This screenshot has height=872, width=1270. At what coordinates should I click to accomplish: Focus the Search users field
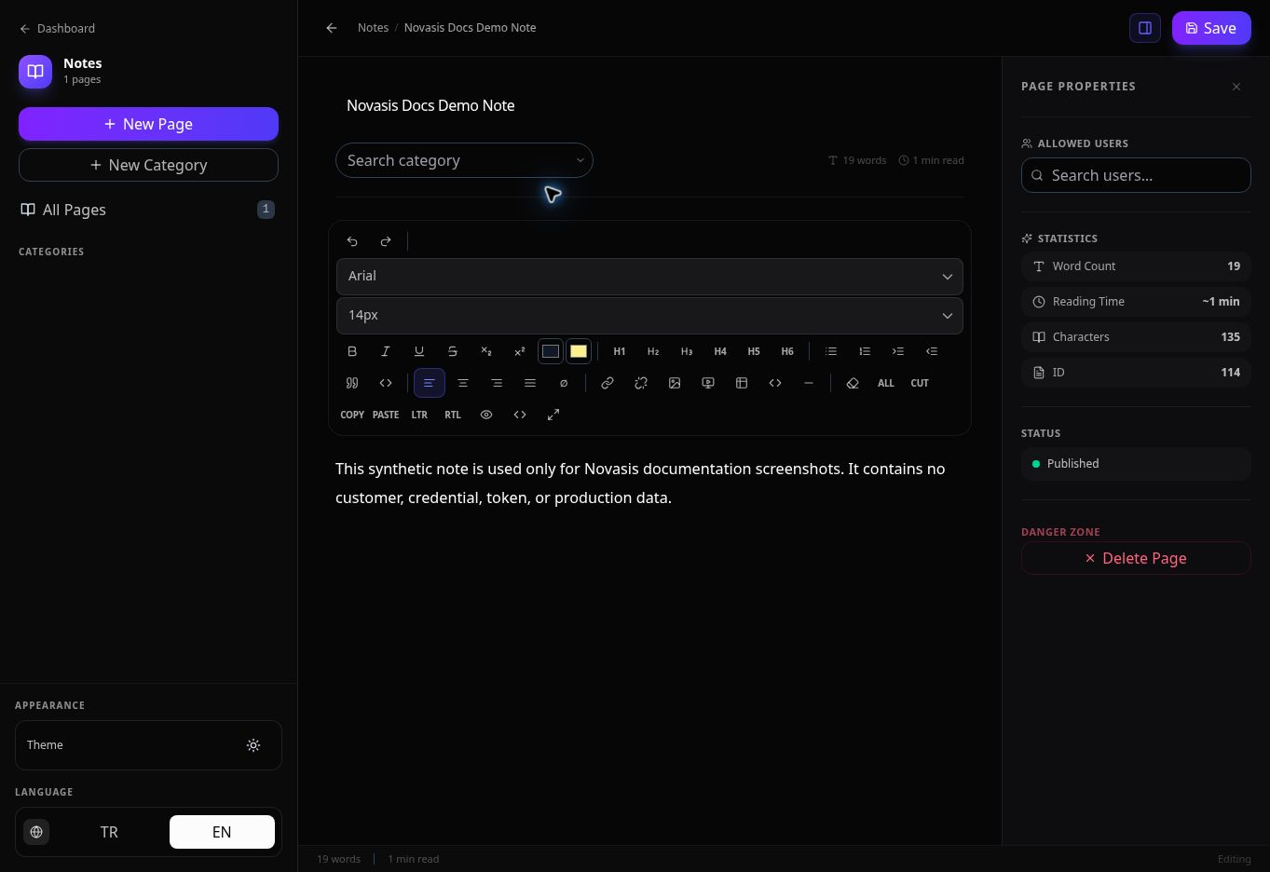1136,175
